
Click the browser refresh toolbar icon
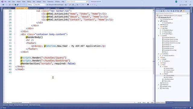click(66, 5)
